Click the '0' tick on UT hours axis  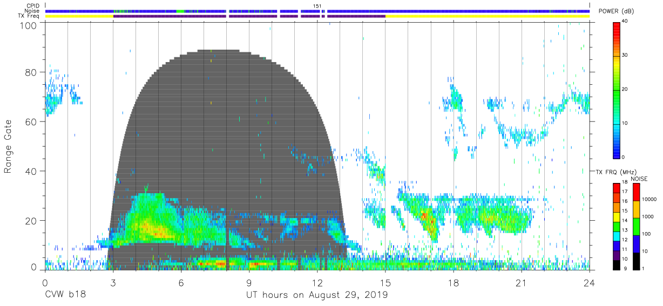(x=45, y=282)
